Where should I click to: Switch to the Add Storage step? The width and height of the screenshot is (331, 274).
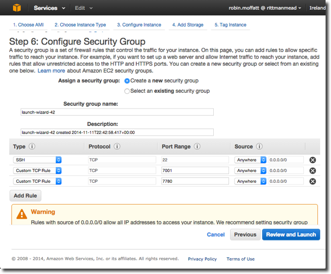click(188, 25)
